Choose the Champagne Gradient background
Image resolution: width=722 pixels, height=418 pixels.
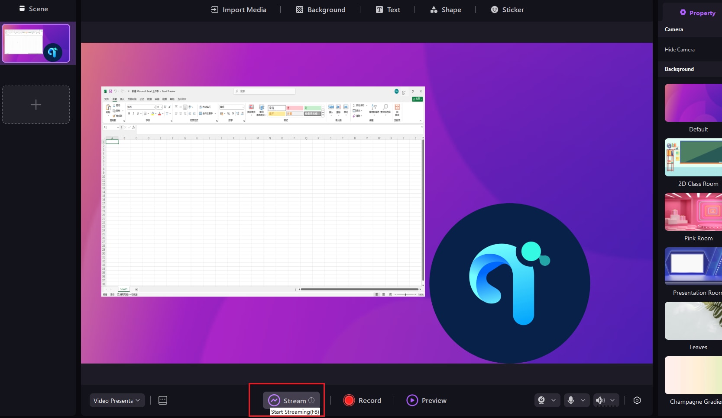coord(693,375)
